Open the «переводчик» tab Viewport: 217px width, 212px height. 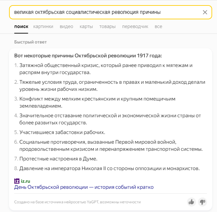click(135, 26)
